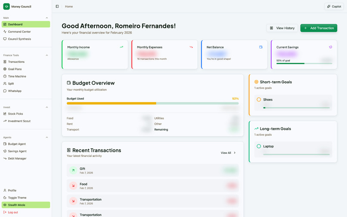The width and height of the screenshot is (347, 217).
Task: Click the Long-term Goals trend icon
Action: [x=256, y=128]
